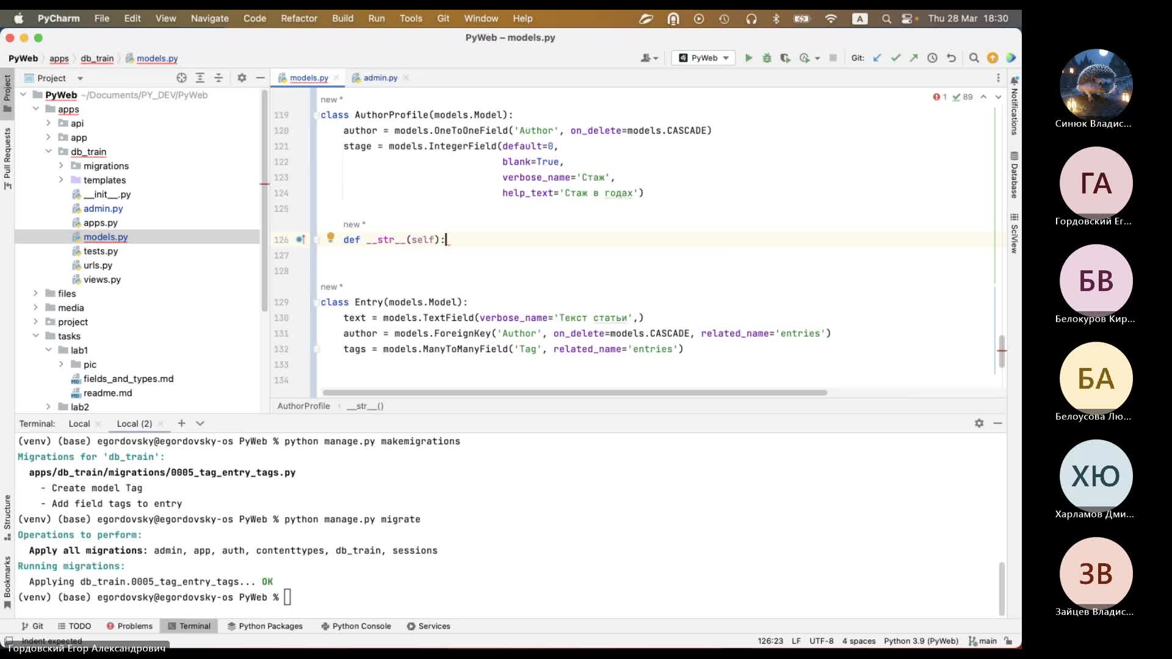Image resolution: width=1172 pixels, height=659 pixels.
Task: Open IDE updates orange icon
Action: 993,58
